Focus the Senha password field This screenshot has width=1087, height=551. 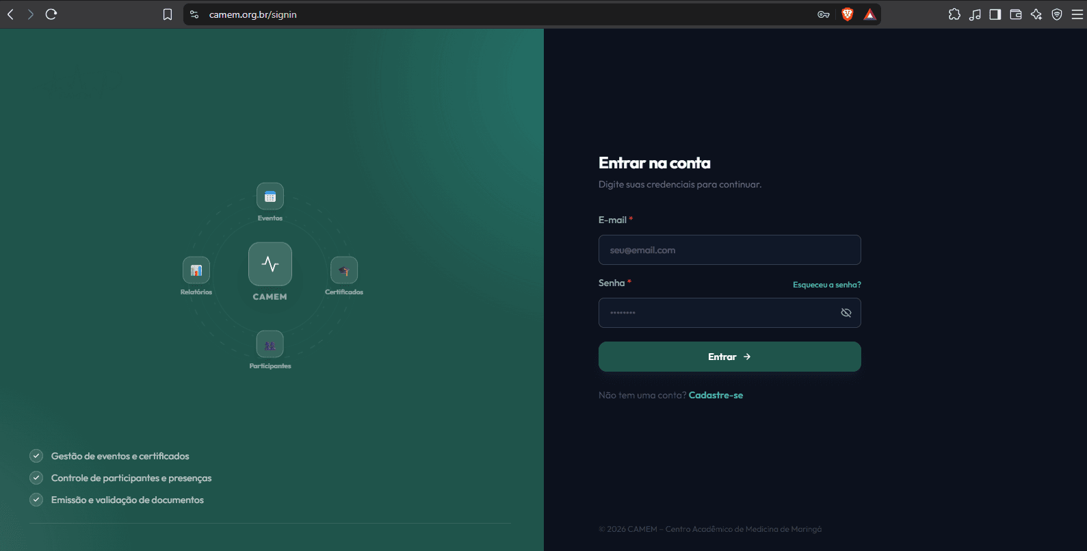(x=730, y=313)
